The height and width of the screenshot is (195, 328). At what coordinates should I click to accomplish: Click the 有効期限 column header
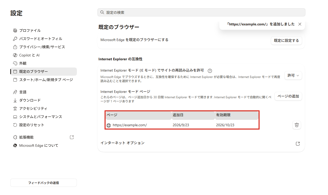237,115
